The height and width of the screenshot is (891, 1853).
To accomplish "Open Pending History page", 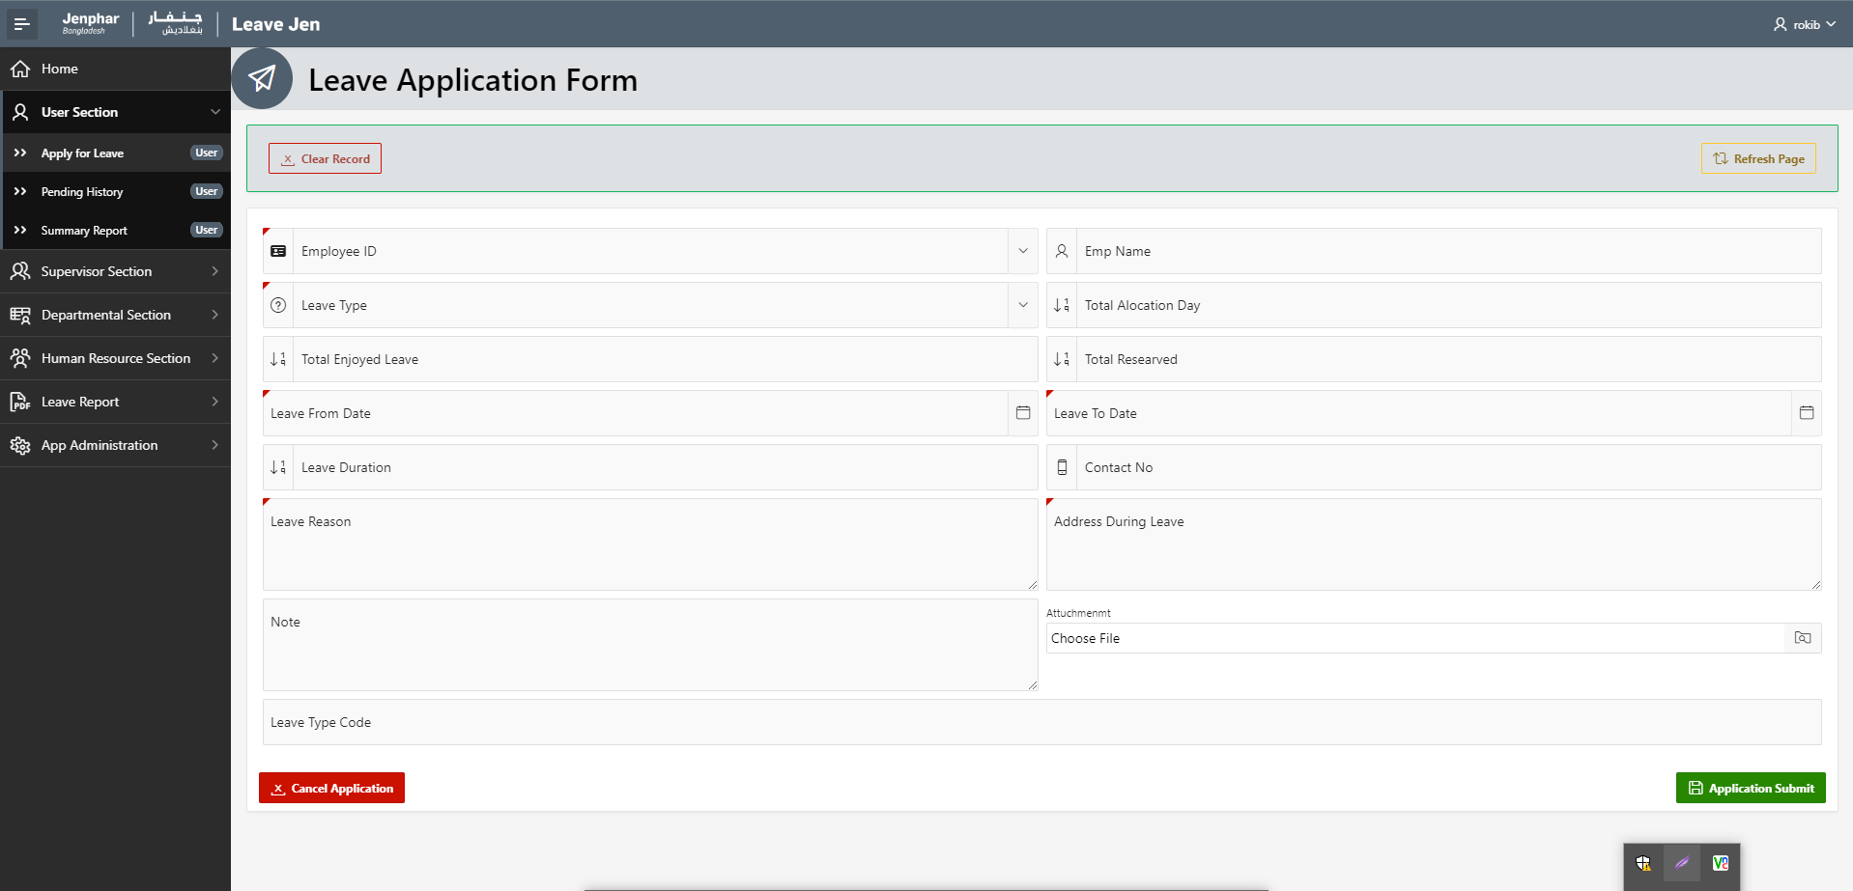I will coord(115,191).
